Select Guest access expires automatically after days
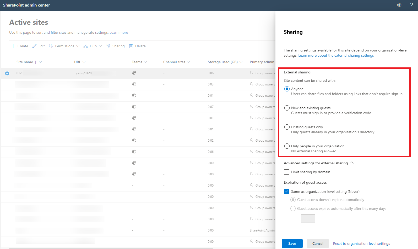This screenshot has height=249, width=418. pyautogui.click(x=293, y=209)
